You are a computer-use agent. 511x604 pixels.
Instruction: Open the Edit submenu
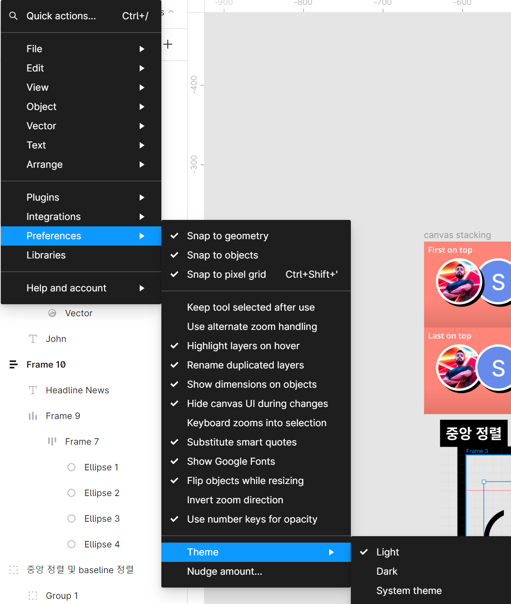pos(81,68)
